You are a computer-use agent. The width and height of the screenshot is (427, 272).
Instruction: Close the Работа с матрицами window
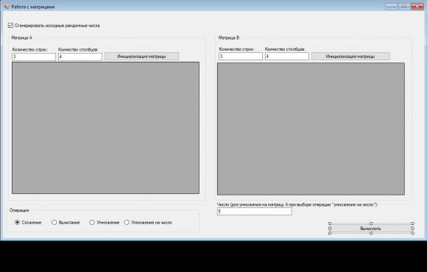pyautogui.click(x=417, y=7)
